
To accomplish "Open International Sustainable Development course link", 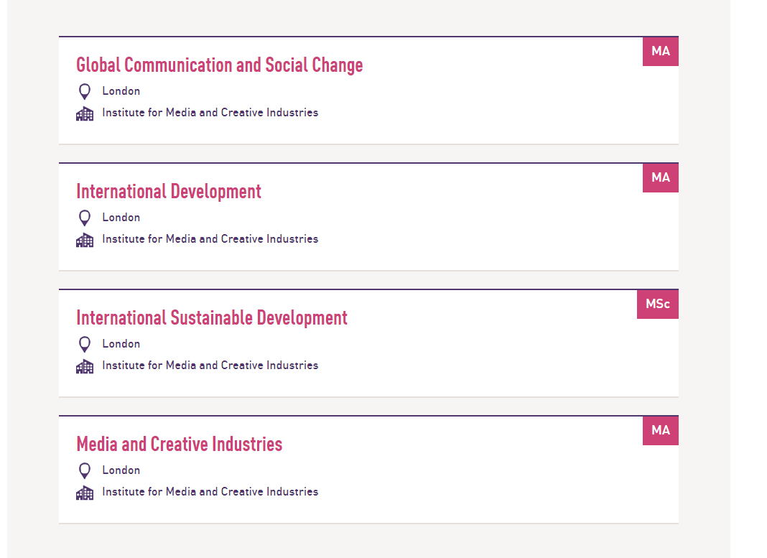I will [x=212, y=318].
